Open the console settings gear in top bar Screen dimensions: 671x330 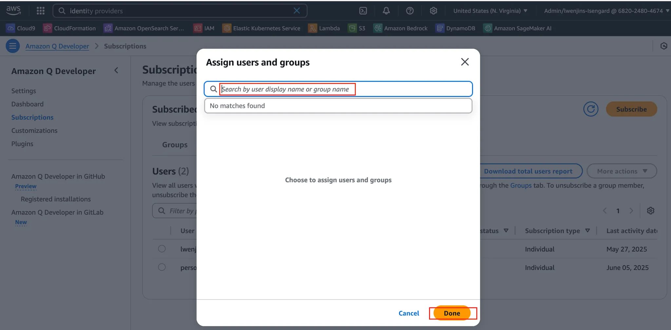[x=433, y=11]
